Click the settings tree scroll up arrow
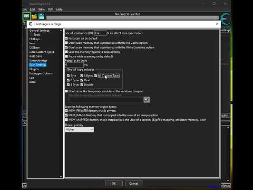Viewport: 253px width, 190px height. pyautogui.click(x=61, y=31)
